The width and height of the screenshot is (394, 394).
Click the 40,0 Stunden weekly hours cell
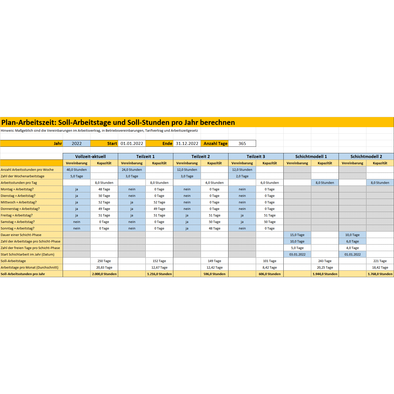pyautogui.click(x=76, y=170)
